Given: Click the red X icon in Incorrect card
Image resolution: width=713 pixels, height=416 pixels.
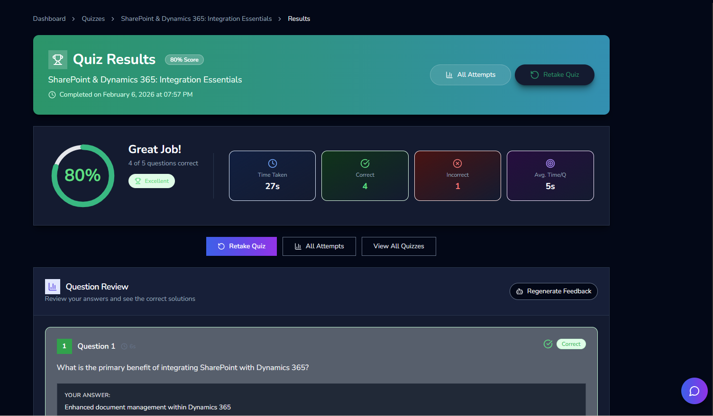Looking at the screenshot, I should click(x=457, y=163).
